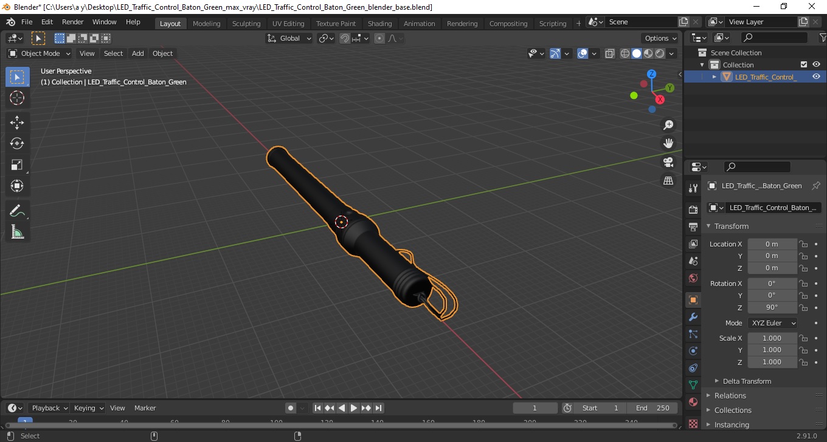Viewport: 827px width, 442px height.
Task: Open the Render properties tab
Action: pos(693,209)
